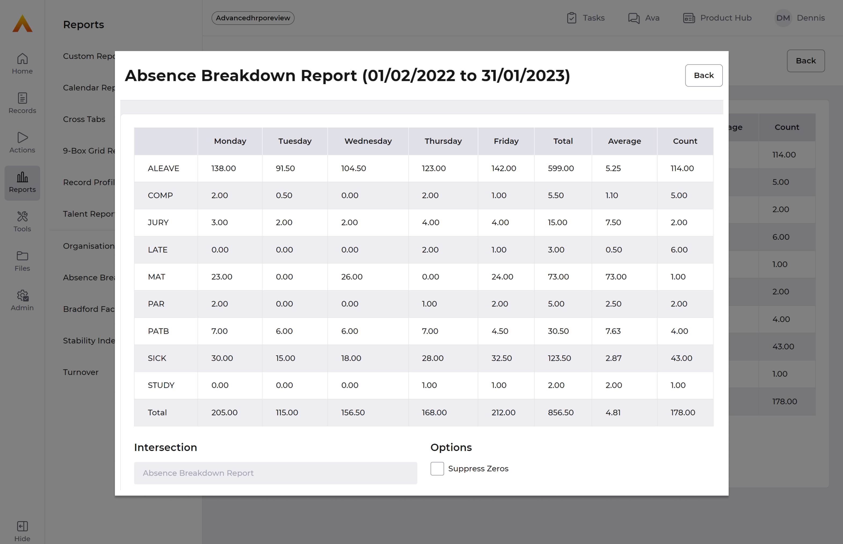Image resolution: width=843 pixels, height=544 pixels.
Task: Click the Advancedhrporeview badge
Action: (253, 18)
